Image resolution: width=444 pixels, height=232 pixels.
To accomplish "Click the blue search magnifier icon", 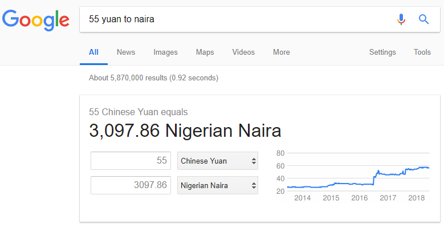I will click(423, 19).
